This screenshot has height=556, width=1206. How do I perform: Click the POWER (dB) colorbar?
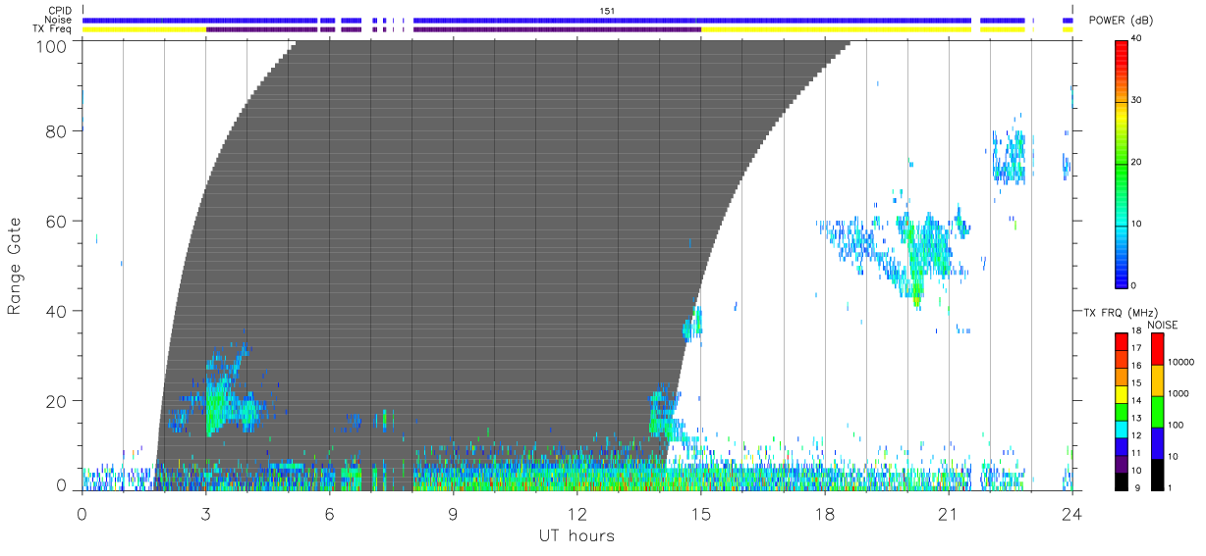click(1122, 164)
